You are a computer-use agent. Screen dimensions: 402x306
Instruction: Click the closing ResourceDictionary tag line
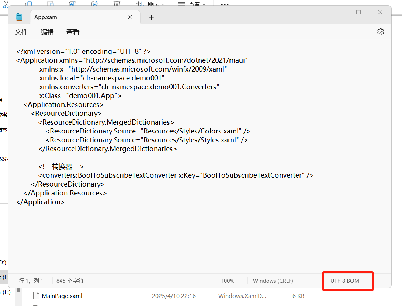pyautogui.click(x=68, y=184)
